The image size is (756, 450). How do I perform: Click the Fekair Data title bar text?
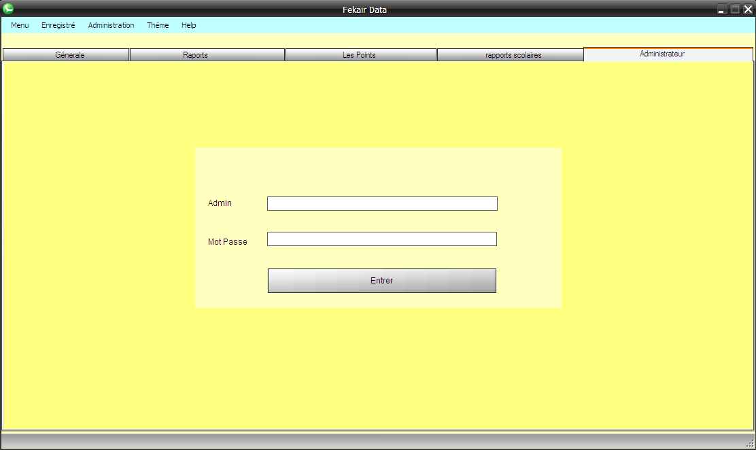point(364,10)
